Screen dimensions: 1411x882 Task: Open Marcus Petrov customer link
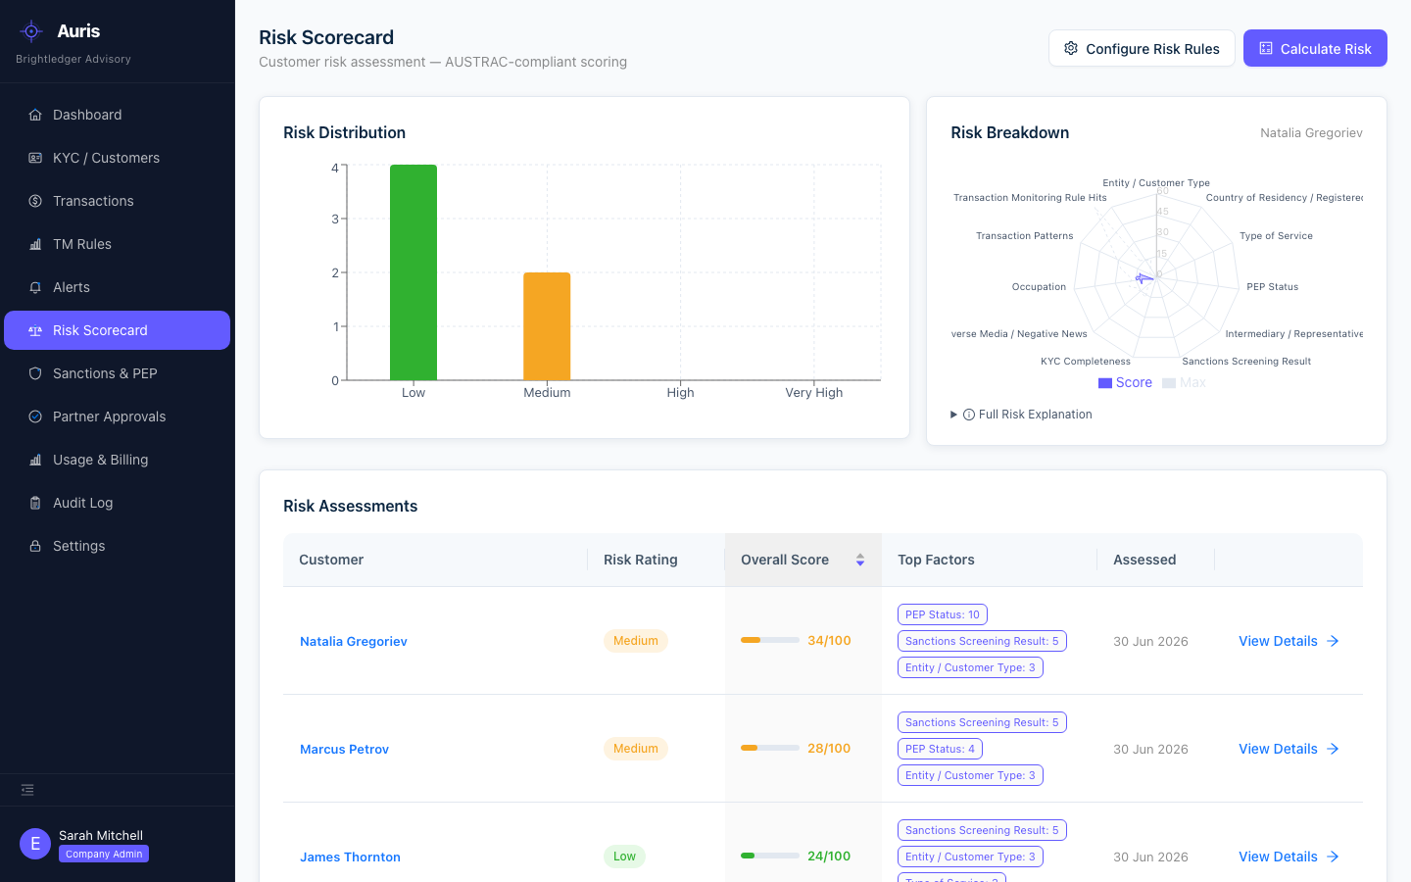coord(344,749)
